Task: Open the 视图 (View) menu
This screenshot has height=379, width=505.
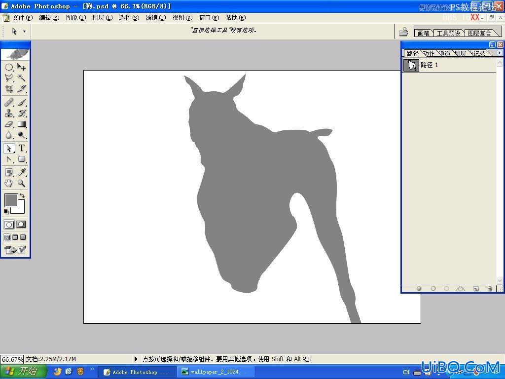Action: click(182, 18)
